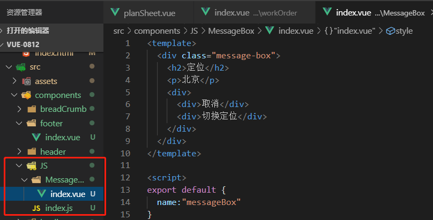The image size is (433, 220).
Task: Click the Vue icon on MessageBox tab
Action: [327, 12]
